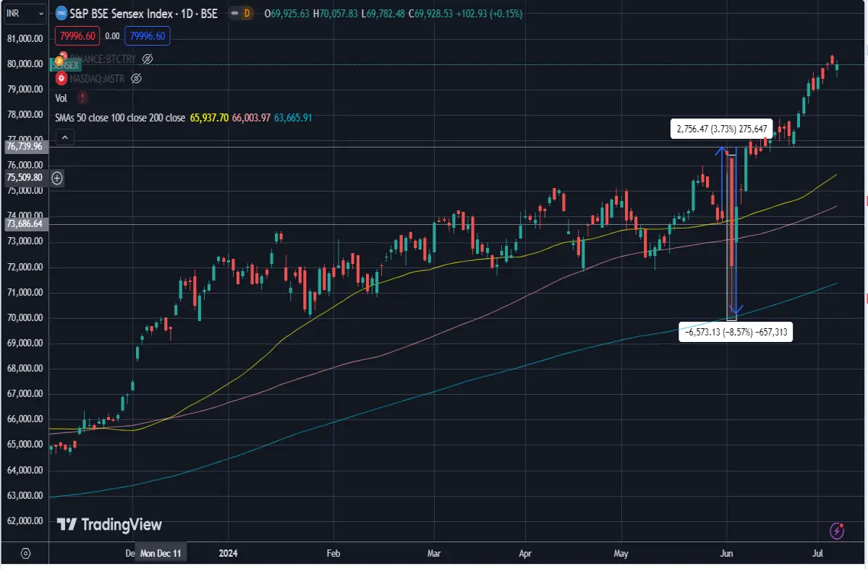Click the measurement label −6,573.13 (−8.57%)

click(736, 331)
